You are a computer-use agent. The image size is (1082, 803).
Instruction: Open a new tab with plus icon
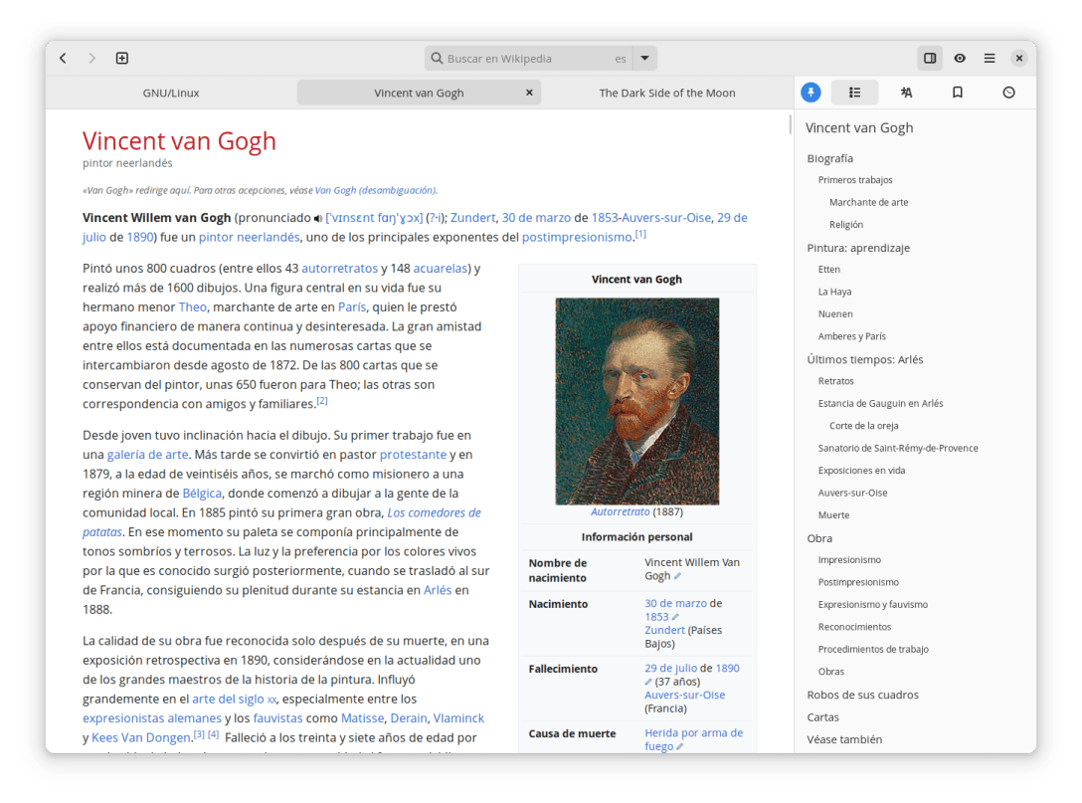122,58
